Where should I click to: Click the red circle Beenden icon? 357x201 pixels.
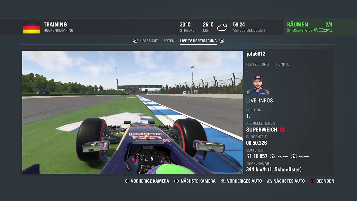tap(312, 181)
